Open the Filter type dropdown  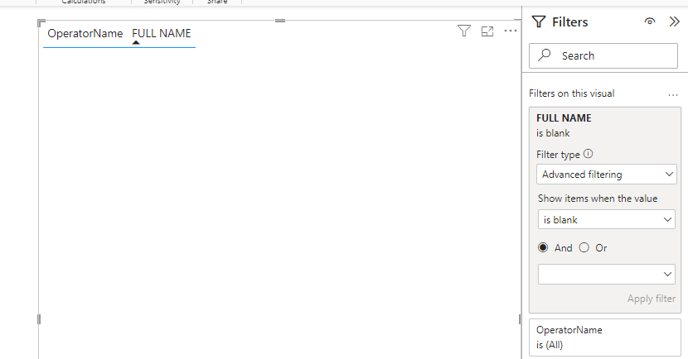coord(607,175)
